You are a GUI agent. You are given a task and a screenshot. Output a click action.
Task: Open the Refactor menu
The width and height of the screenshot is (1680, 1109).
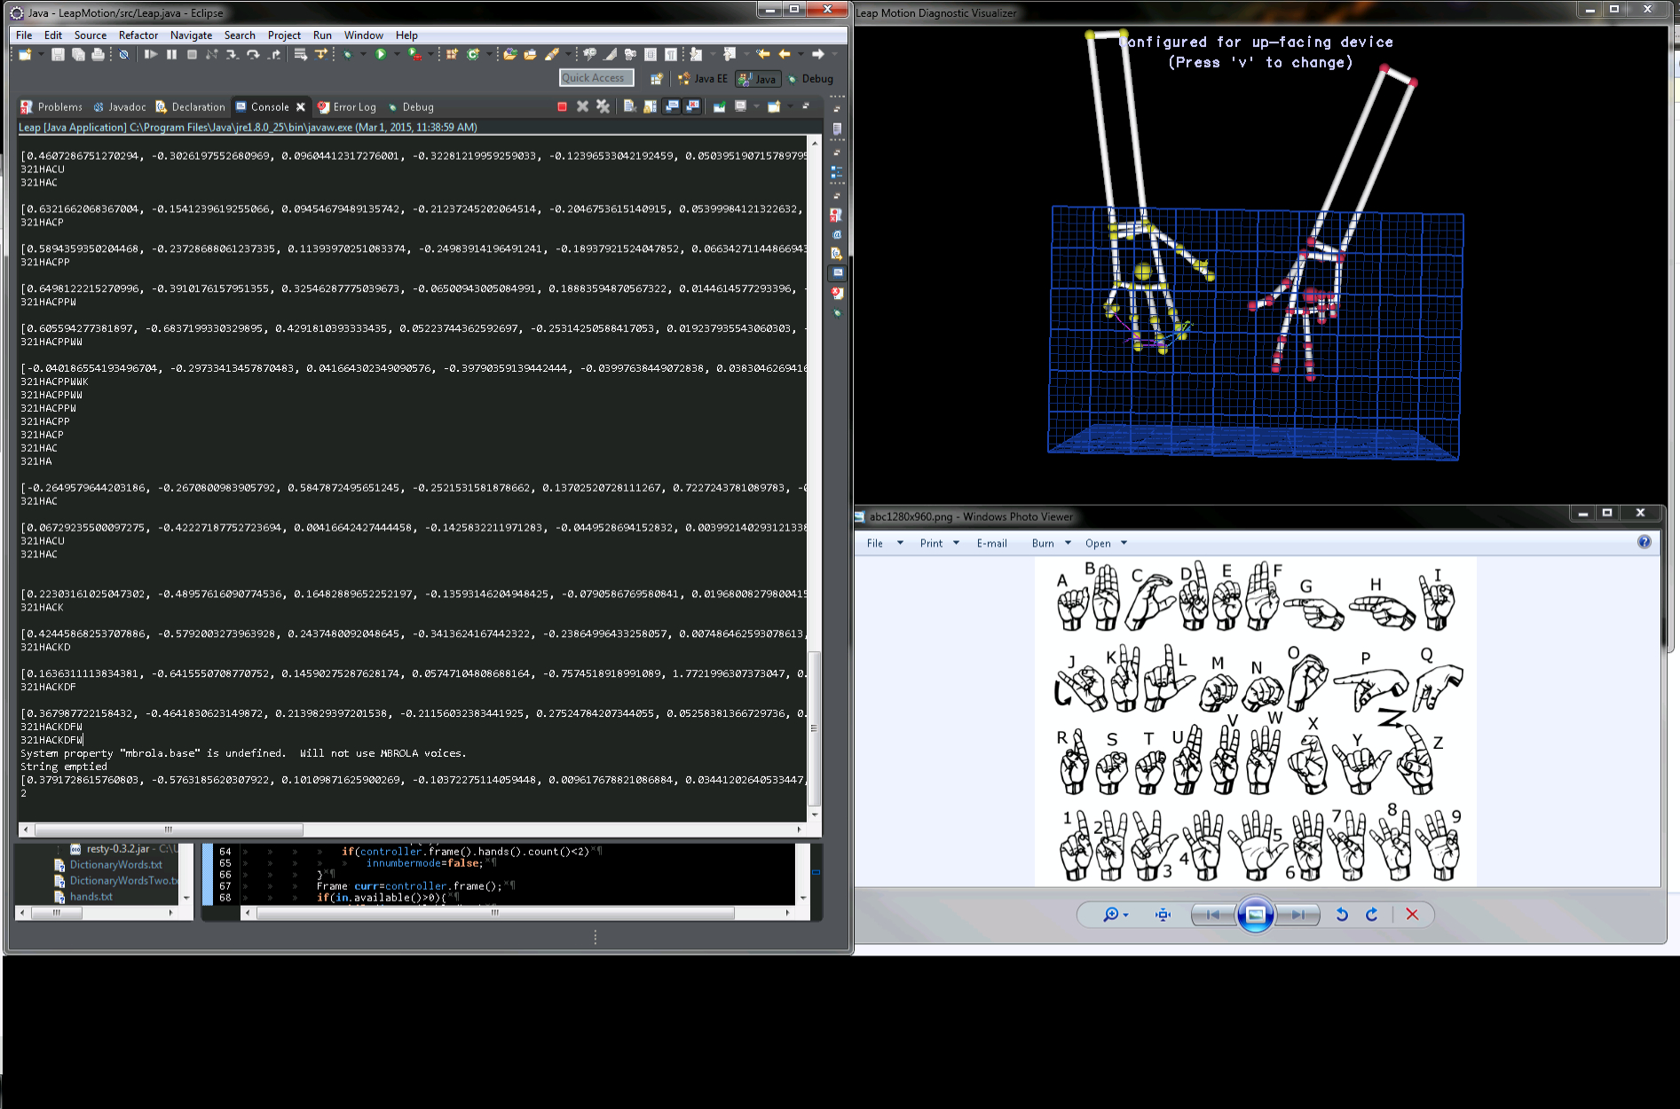(x=138, y=35)
